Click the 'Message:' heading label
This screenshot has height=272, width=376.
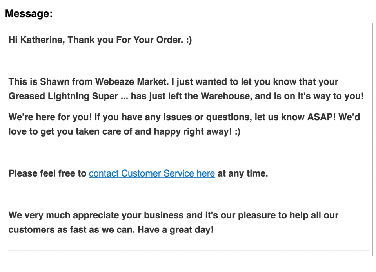click(x=29, y=13)
